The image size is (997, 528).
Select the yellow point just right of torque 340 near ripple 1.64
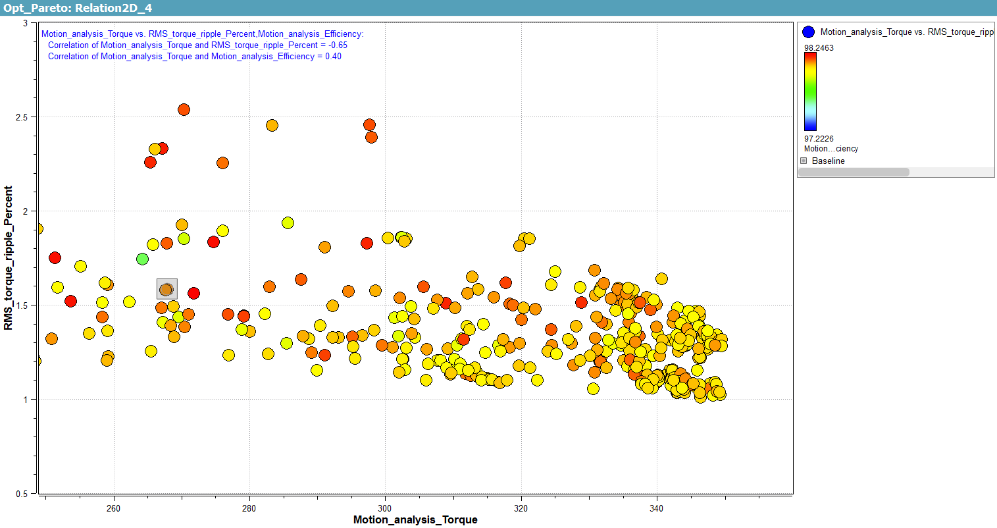[x=661, y=278]
